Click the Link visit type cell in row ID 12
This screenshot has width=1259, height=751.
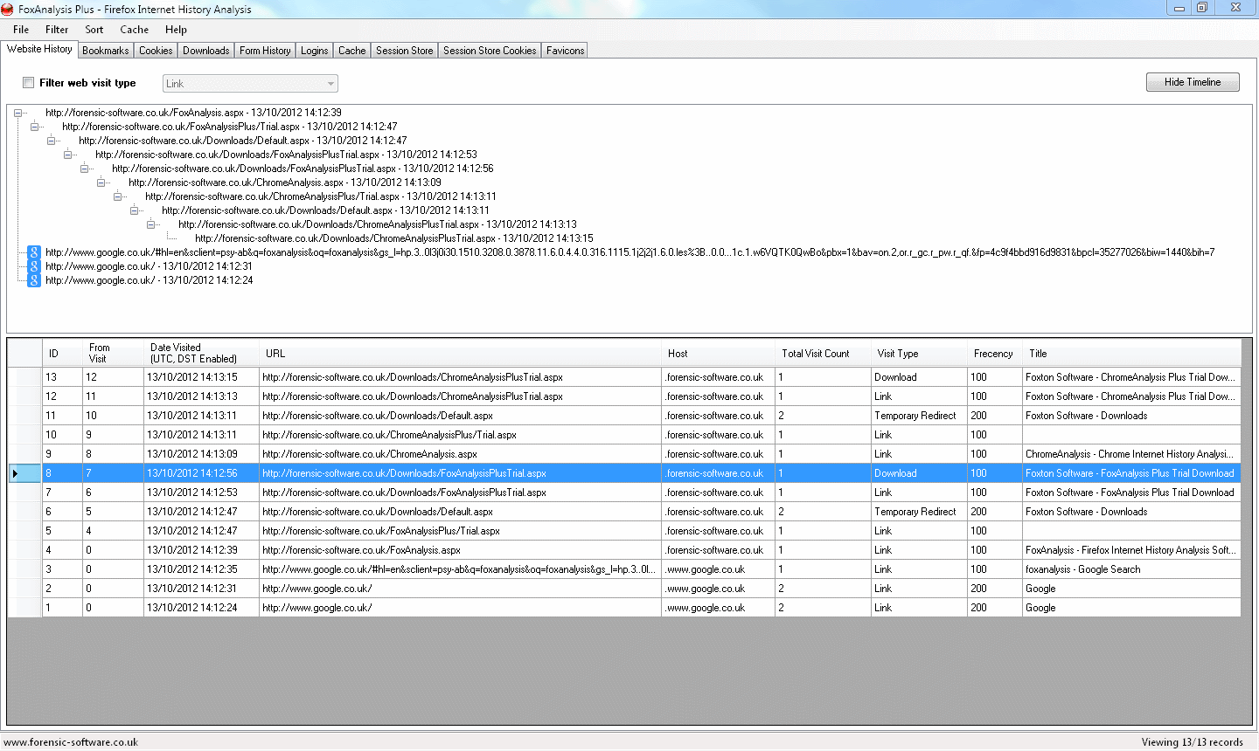coord(920,396)
